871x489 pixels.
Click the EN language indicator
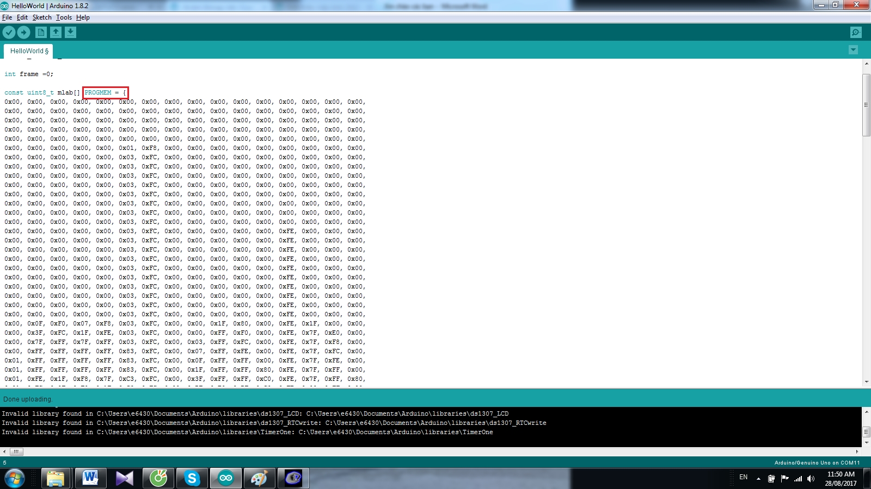(743, 477)
